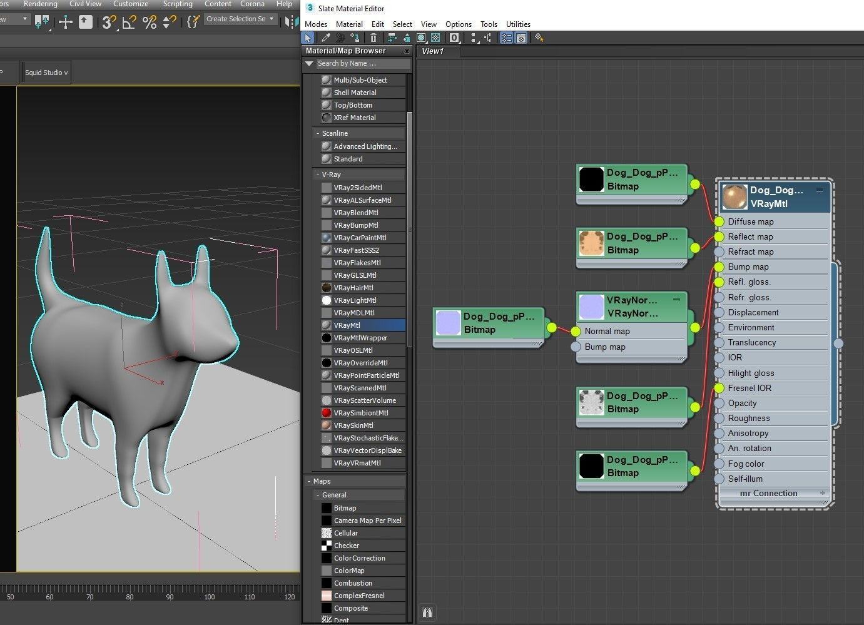Screen dimensions: 864x625
Task: Open the Scripting menu in 3ds Max
Action: 178,4
